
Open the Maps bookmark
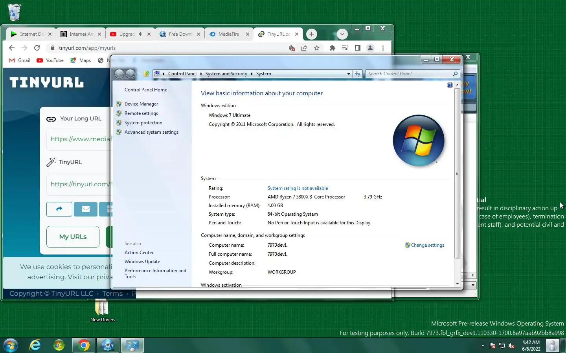click(81, 60)
